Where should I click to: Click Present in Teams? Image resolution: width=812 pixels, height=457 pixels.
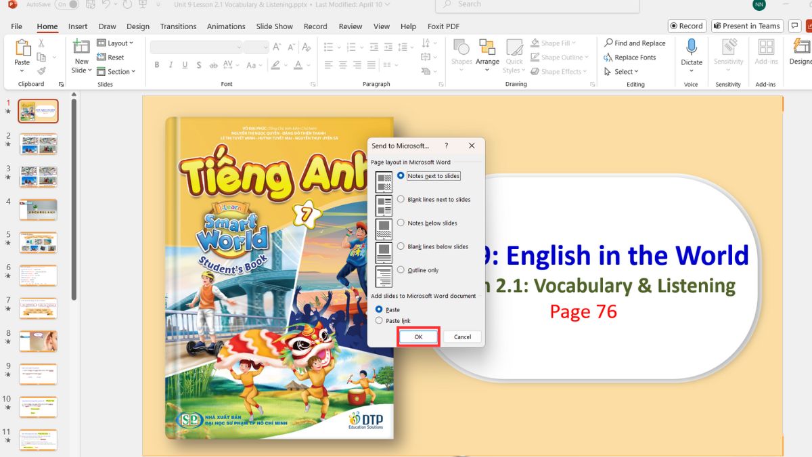746,26
